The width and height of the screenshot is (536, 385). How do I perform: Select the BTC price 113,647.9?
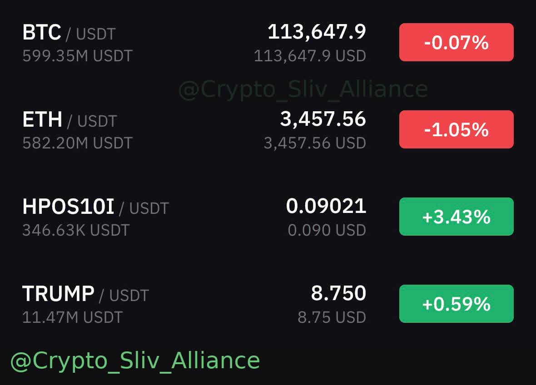(x=317, y=32)
